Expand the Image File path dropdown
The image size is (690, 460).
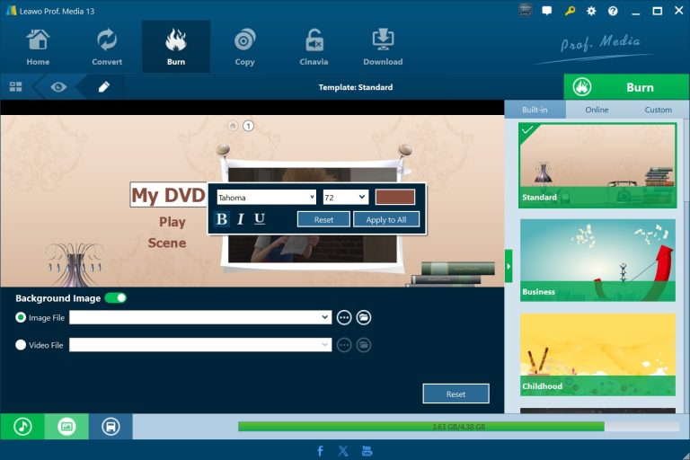(x=325, y=317)
